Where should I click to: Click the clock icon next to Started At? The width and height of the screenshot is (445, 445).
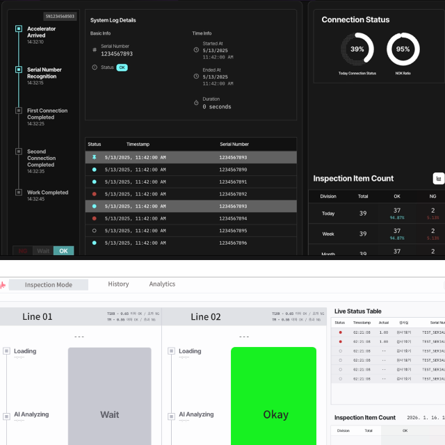tap(196, 50)
